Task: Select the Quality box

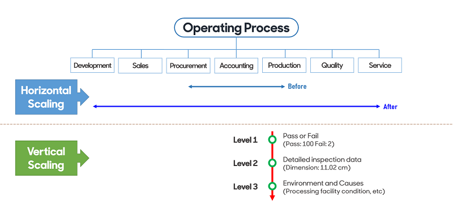Action: [332, 65]
